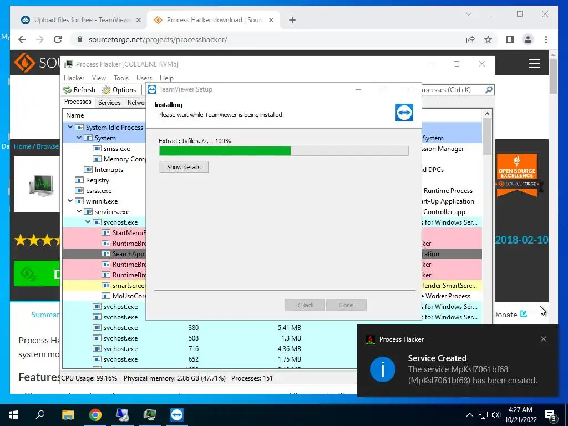Click the SourceForge logo on the webpage
Screen dimensions: 568x426
24,63
